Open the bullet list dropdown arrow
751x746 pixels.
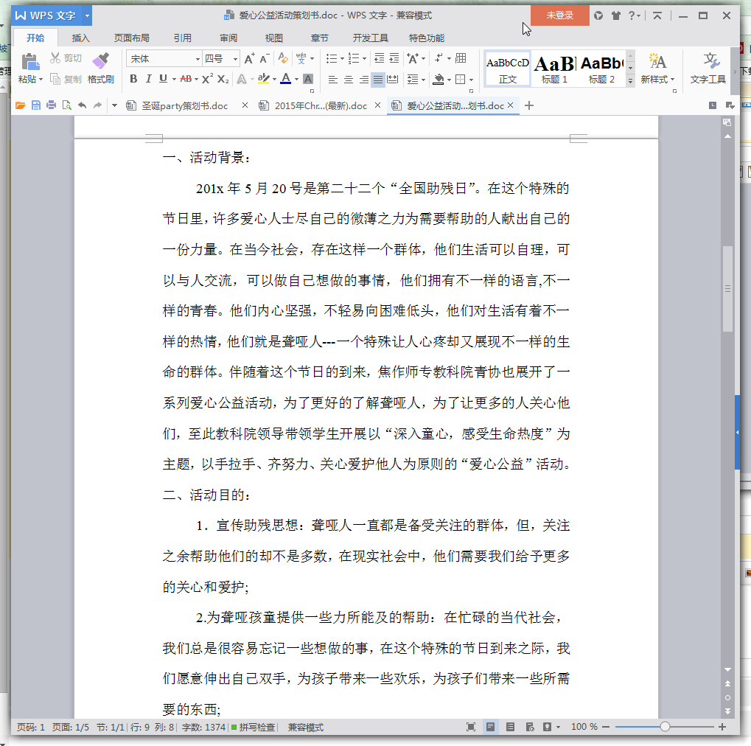[x=342, y=59]
